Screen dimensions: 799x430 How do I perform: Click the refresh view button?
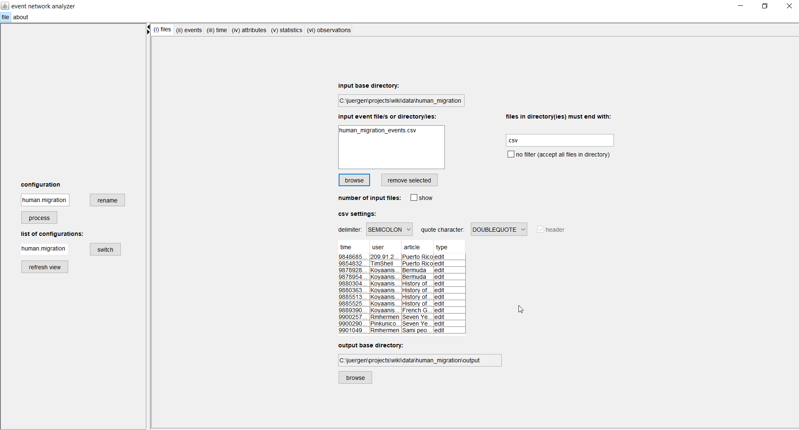click(45, 267)
